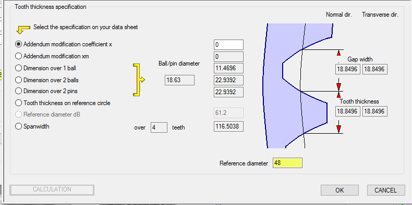Image resolution: width=412 pixels, height=205 pixels.
Task: Click the Spanwidth value field 116.5038
Action: point(228,126)
